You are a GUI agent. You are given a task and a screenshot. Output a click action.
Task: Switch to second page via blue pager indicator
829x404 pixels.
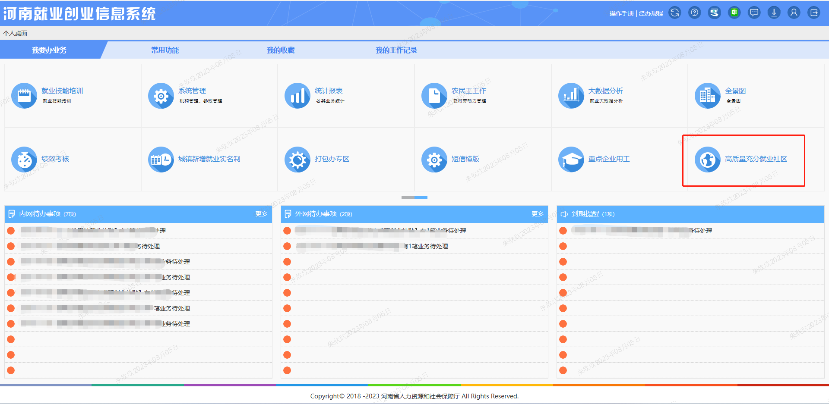(x=421, y=197)
